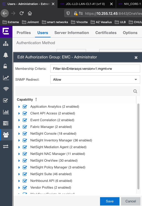Open the Administration users sidebar icon
The image size is (142, 206).
[x=6, y=135]
